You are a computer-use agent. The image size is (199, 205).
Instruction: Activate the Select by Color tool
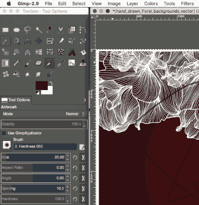[x=50, y=30]
